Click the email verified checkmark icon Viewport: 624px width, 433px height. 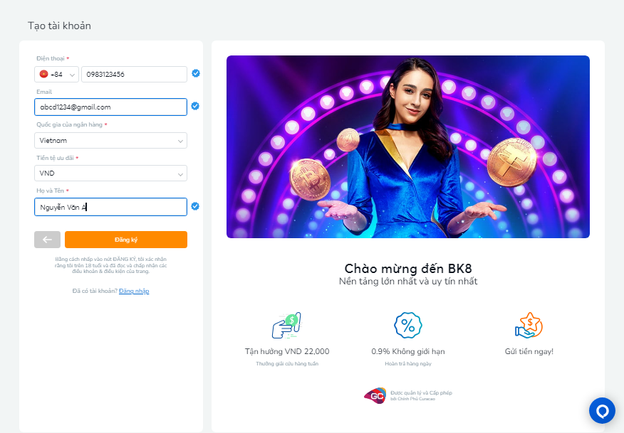[x=195, y=106]
